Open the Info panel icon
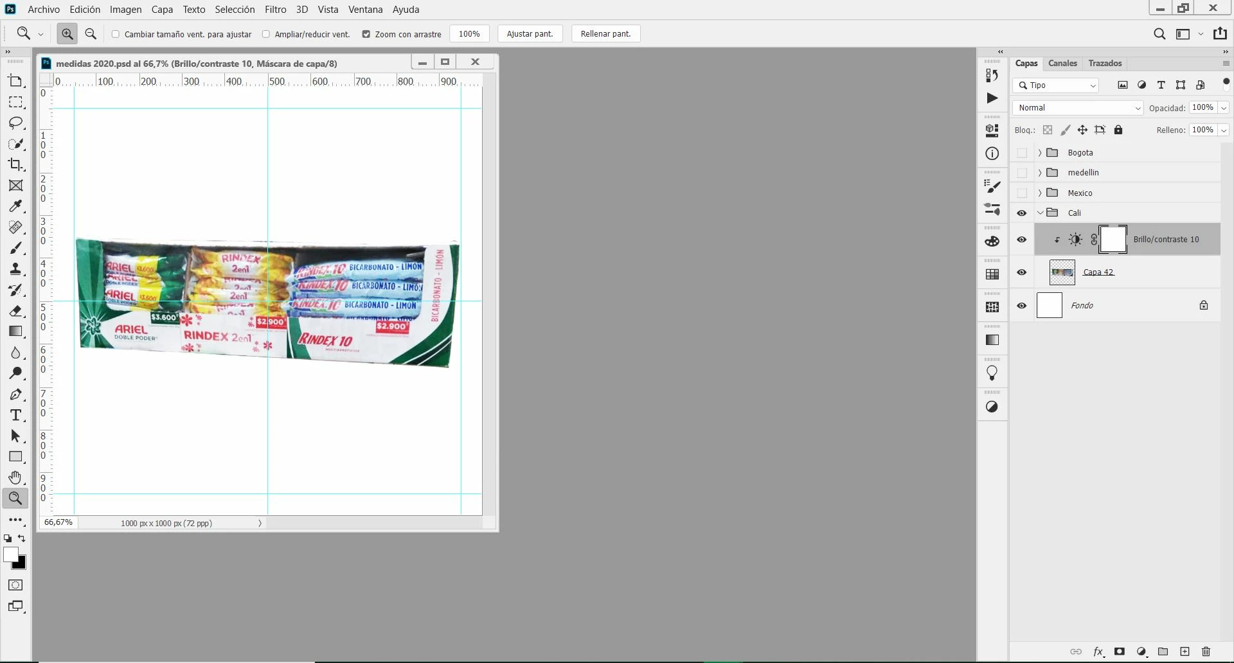Screen dimensions: 1234x663 pos(992,154)
